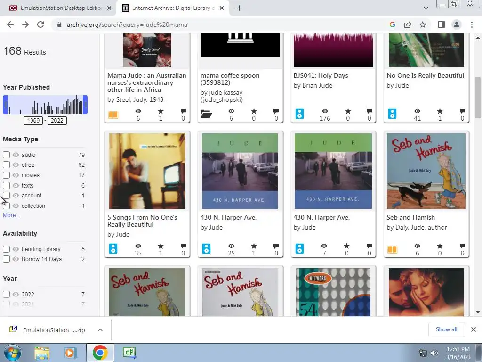482x362 pixels.
Task: Open Windows Explorer from taskbar
Action: tap(42, 353)
